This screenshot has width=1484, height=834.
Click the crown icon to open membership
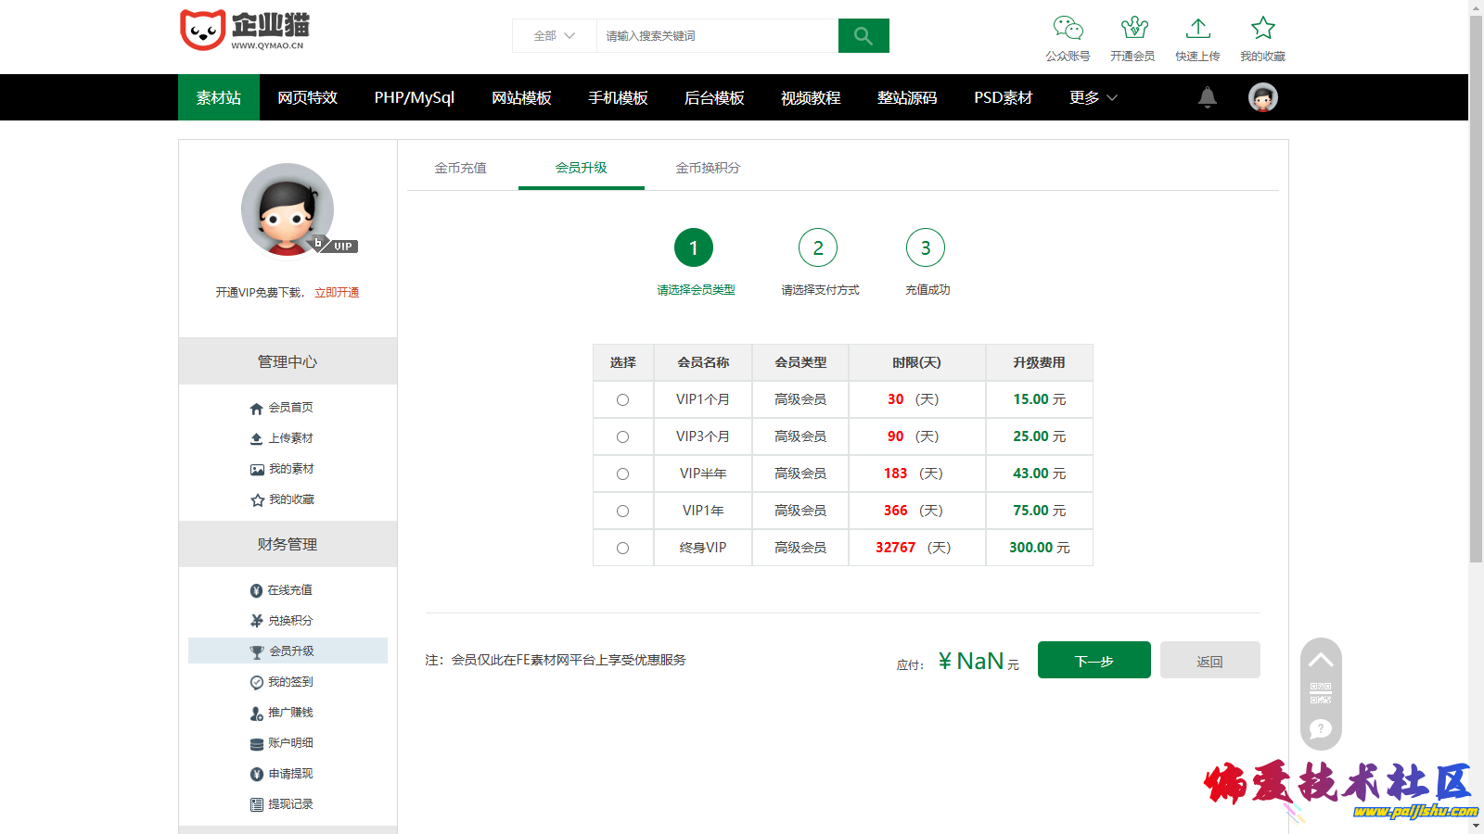1132,29
